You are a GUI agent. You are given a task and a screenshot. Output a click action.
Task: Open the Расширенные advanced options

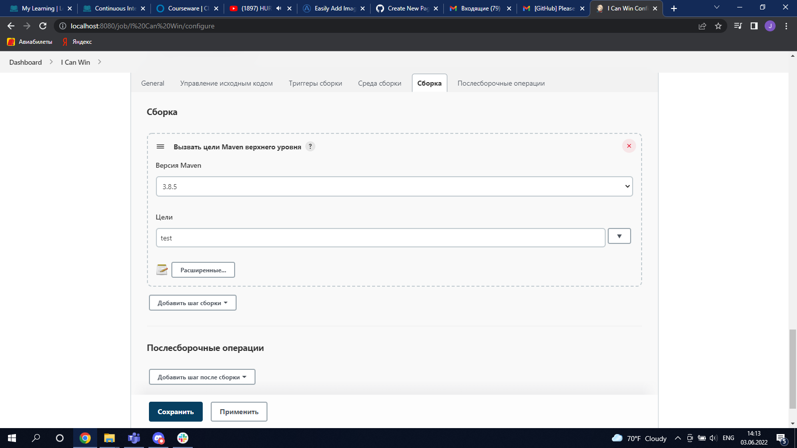click(x=203, y=270)
